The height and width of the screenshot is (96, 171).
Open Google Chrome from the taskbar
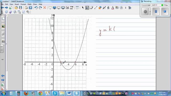40,93
